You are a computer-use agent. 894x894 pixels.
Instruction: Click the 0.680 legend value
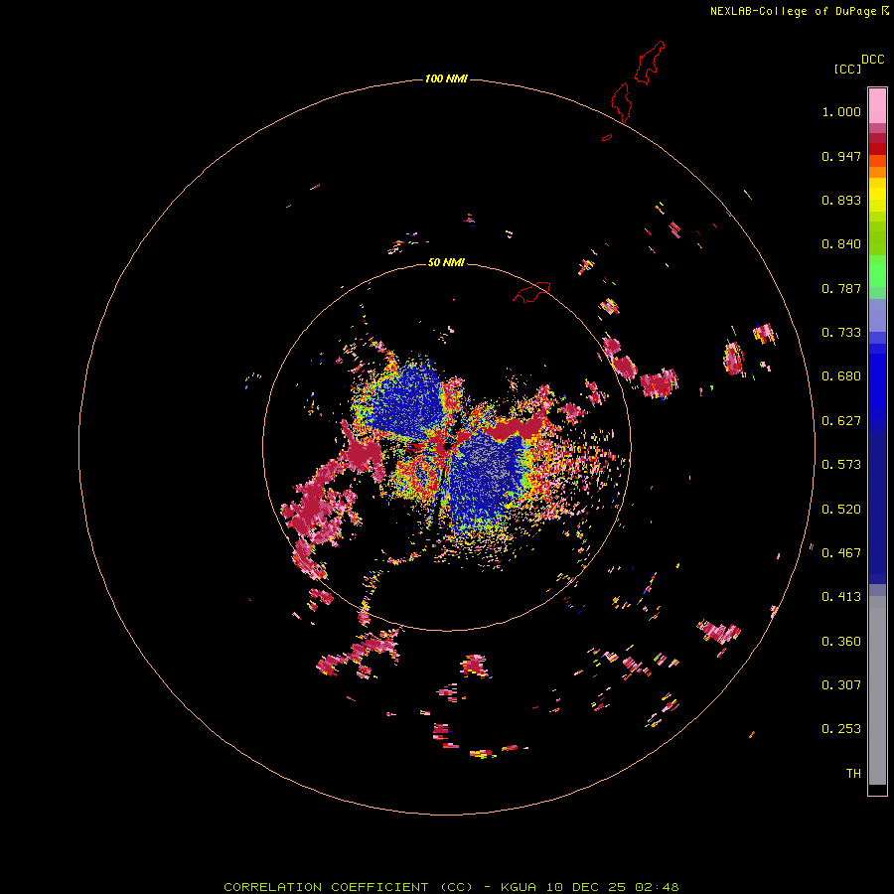pos(841,376)
